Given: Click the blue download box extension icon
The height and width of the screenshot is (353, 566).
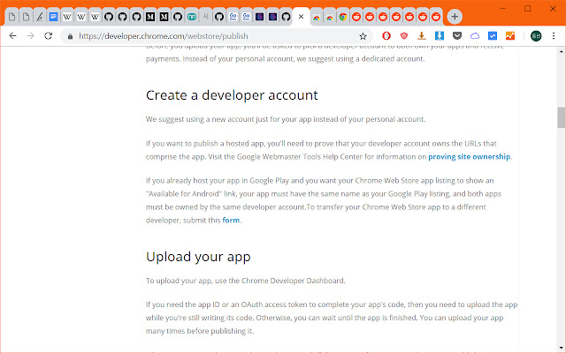Looking at the screenshot, I should pos(440,36).
